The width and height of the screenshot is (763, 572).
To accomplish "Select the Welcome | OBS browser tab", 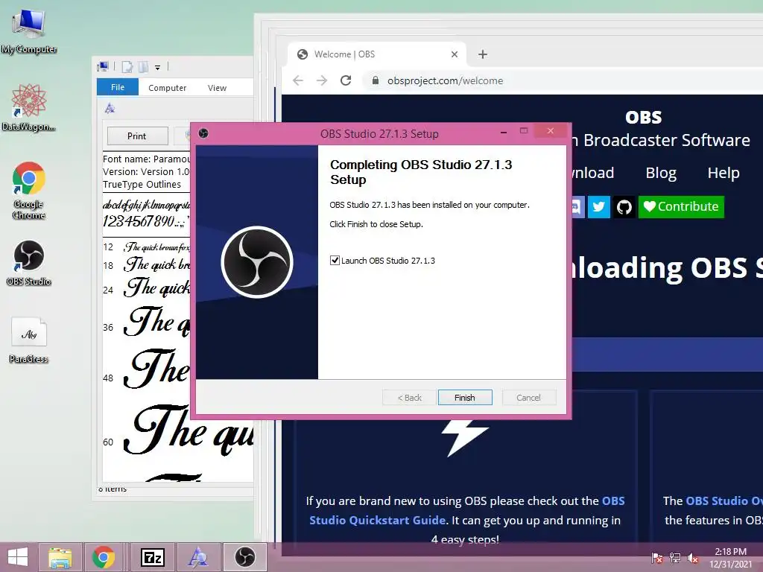I will tap(377, 54).
